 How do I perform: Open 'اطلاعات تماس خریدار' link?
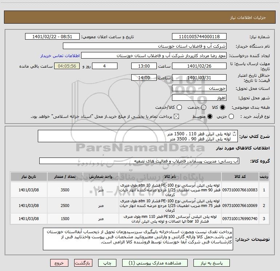pos(60,56)
